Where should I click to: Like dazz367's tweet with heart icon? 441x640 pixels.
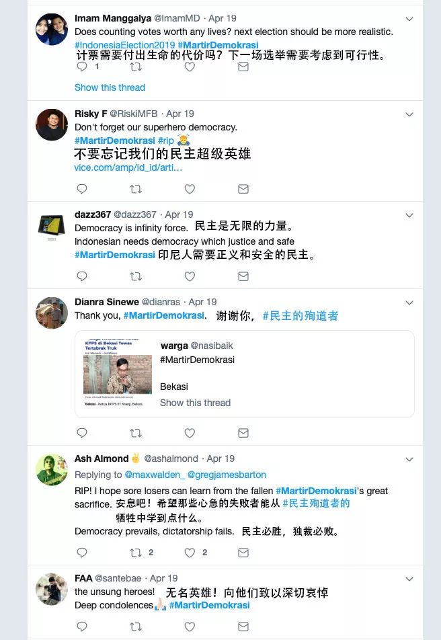[190, 276]
